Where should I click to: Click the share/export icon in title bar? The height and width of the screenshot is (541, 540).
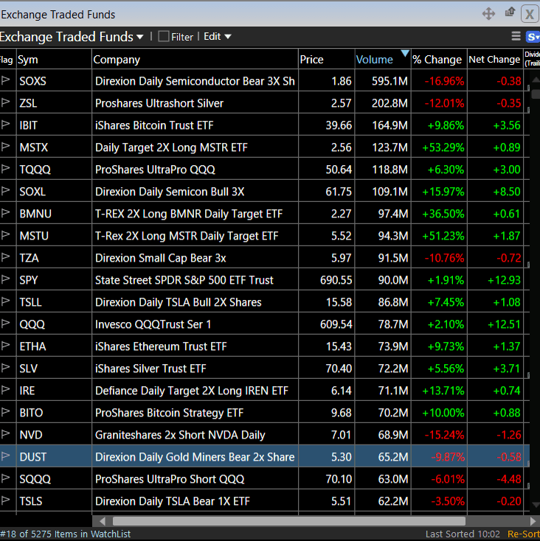tap(510, 13)
